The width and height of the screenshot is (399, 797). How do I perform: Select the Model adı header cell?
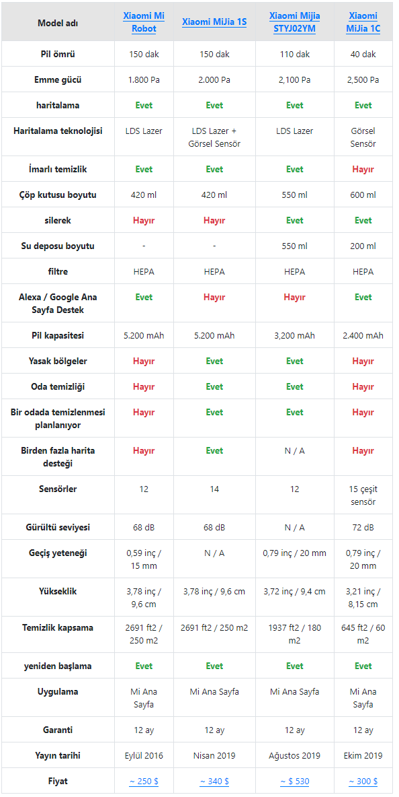(x=58, y=23)
